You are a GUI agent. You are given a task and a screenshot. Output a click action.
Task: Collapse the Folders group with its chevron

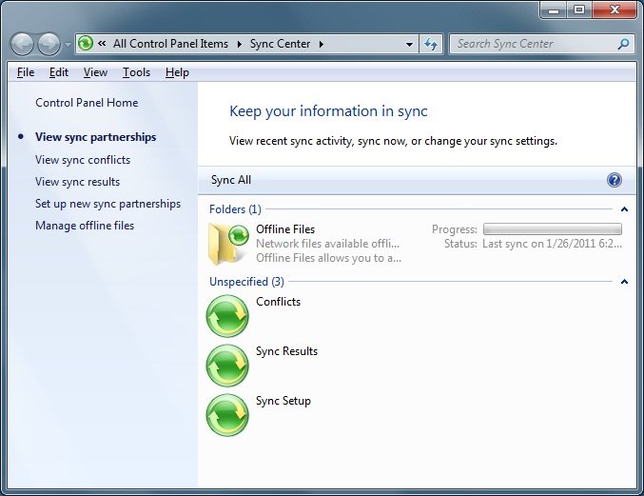tap(624, 208)
